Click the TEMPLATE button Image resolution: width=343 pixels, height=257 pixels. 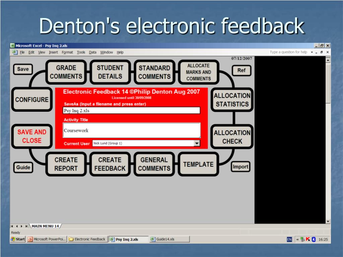pos(198,164)
